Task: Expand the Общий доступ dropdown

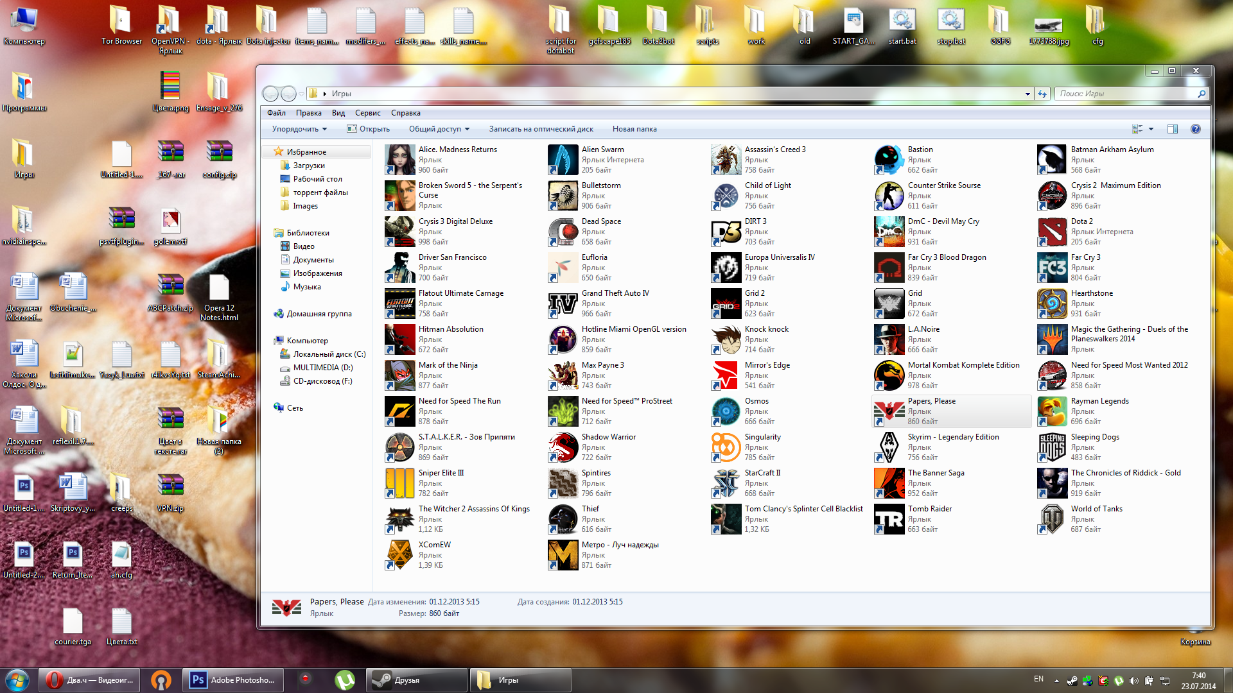Action: click(439, 129)
